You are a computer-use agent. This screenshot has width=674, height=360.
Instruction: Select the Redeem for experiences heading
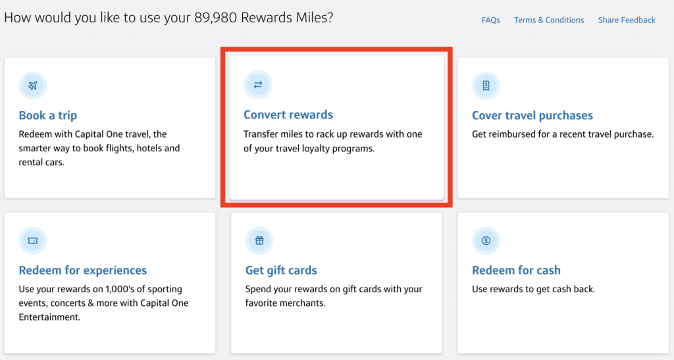click(83, 270)
